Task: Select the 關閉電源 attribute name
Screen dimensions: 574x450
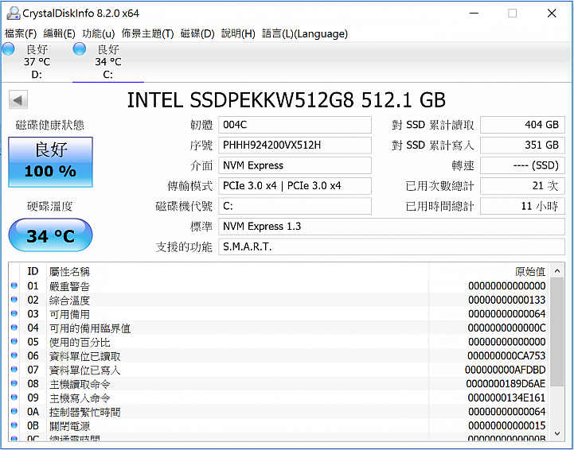Action: point(69,426)
